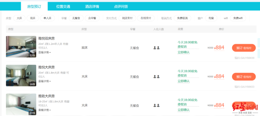Toggle the 有窗 window filter
The image size is (260, 116).
point(211,18)
